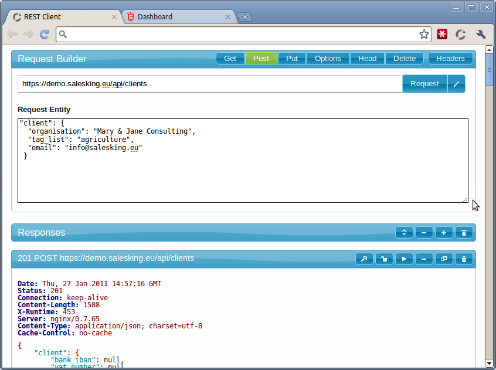Click the Content-Type header value text
Screen dimensions: 496x370
[x=138, y=326]
